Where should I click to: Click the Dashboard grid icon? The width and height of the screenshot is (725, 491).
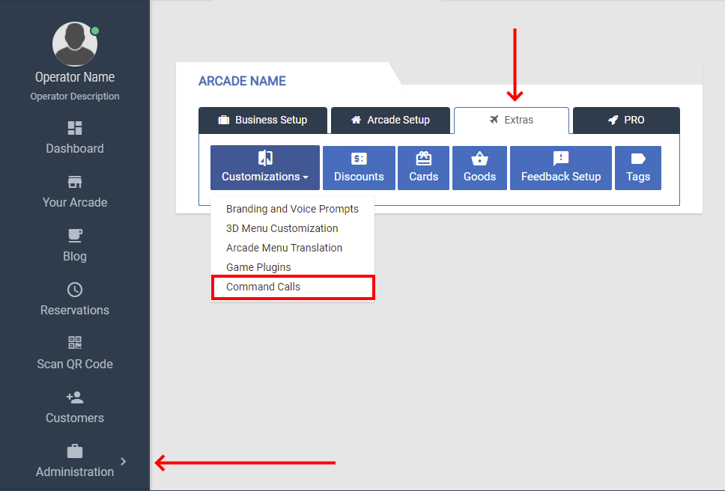[x=75, y=128]
